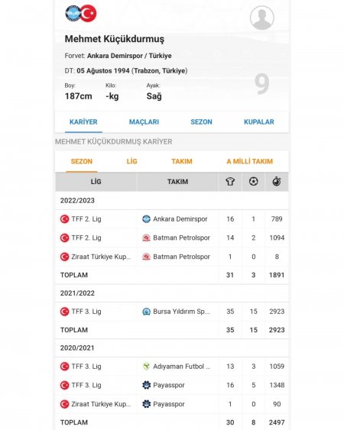Click the Bursa Yıldırım Spor team logo
This screenshot has height=430, width=344.
coord(146,312)
